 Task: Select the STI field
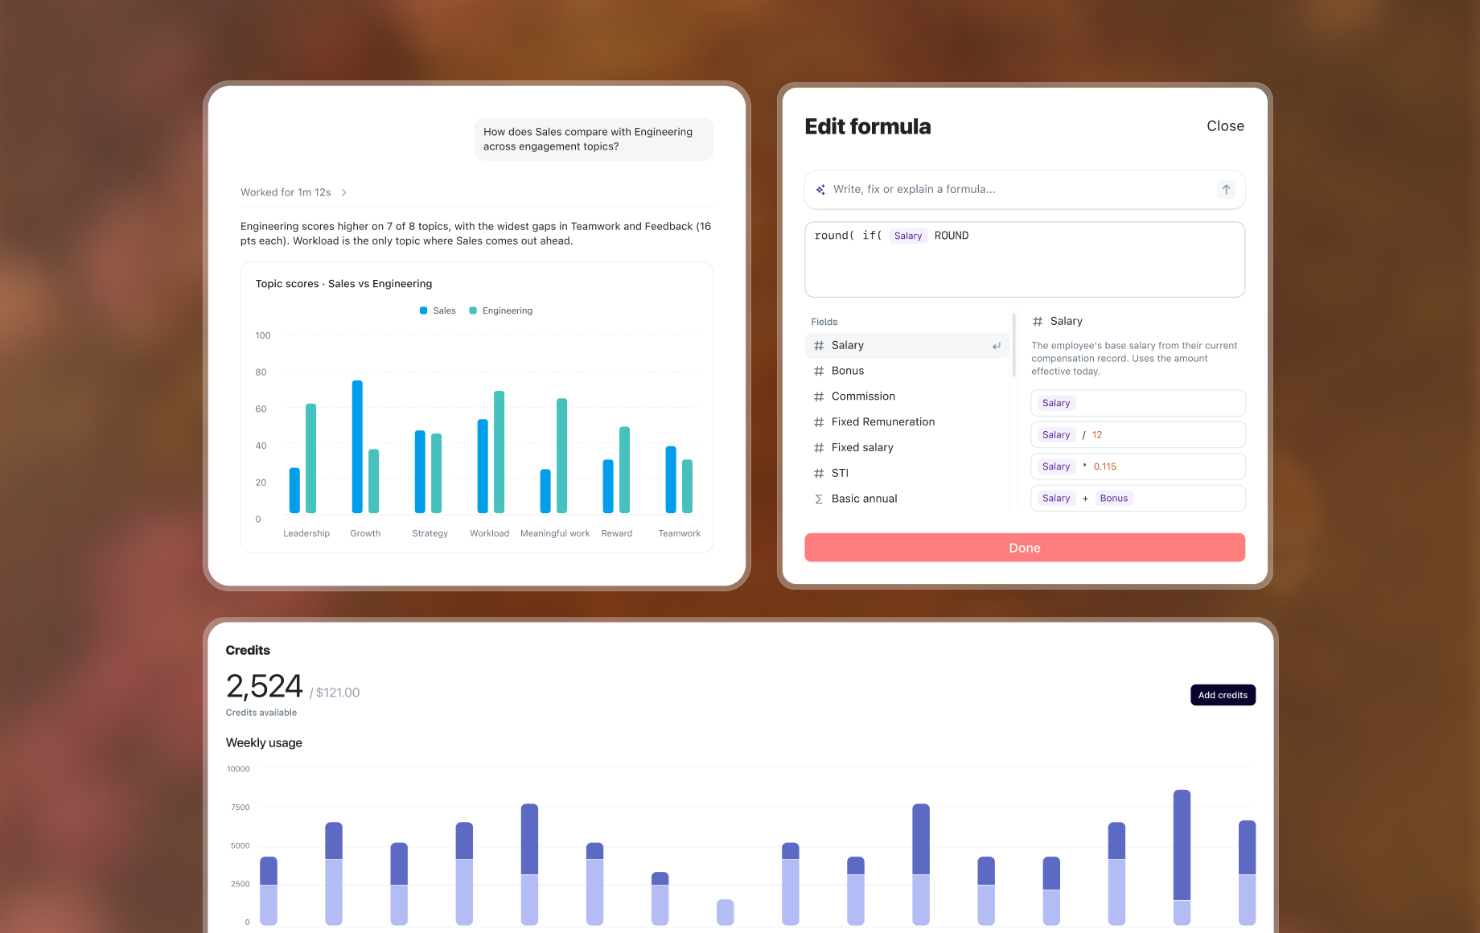(906, 474)
